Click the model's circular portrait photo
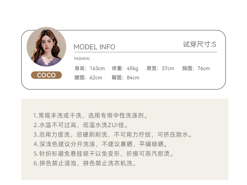The height and width of the screenshot is (185, 247). [x=46, y=47]
